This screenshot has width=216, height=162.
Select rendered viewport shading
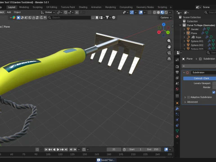166,13
